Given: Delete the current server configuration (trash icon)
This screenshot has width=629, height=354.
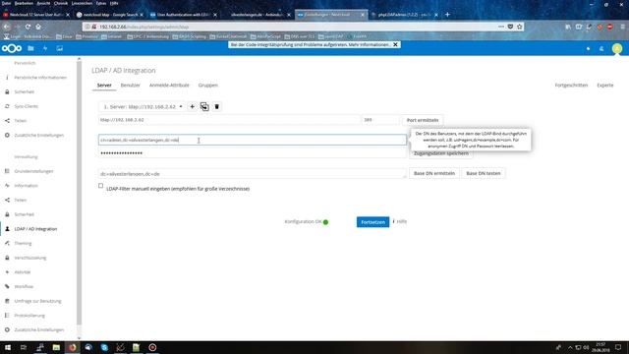Looking at the screenshot, I should tap(216, 107).
